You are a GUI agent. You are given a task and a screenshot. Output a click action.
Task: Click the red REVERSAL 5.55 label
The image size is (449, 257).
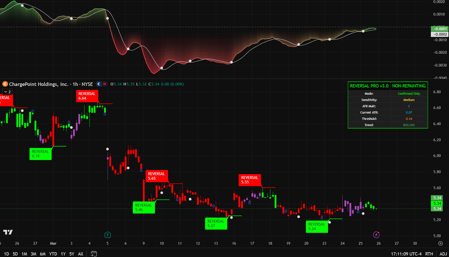pos(250,180)
